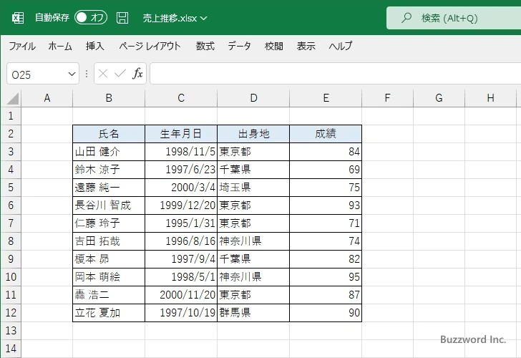Open the Name Box dropdown arrow
Screen dimensions: 521x358
(x=72, y=74)
